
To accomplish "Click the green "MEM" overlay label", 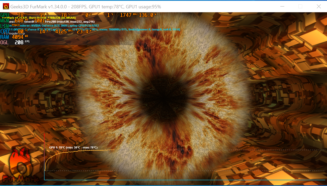I will click(x=5, y=21).
